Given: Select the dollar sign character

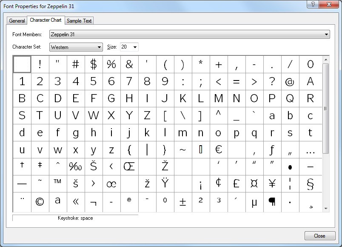Looking at the screenshot, I should (94, 64).
